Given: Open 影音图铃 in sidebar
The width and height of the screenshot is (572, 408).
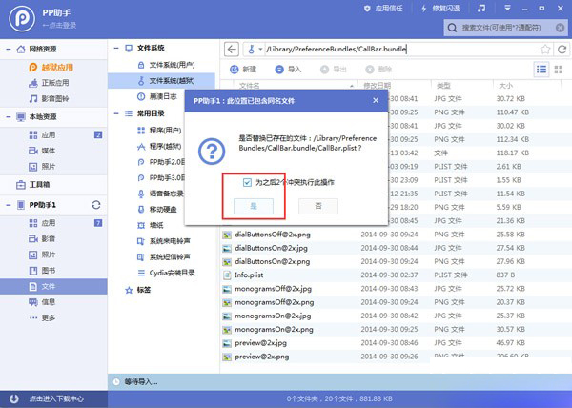Looking at the screenshot, I should click(49, 99).
